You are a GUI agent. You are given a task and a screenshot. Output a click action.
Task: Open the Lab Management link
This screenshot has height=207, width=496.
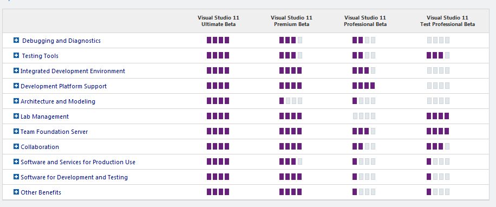(x=44, y=117)
